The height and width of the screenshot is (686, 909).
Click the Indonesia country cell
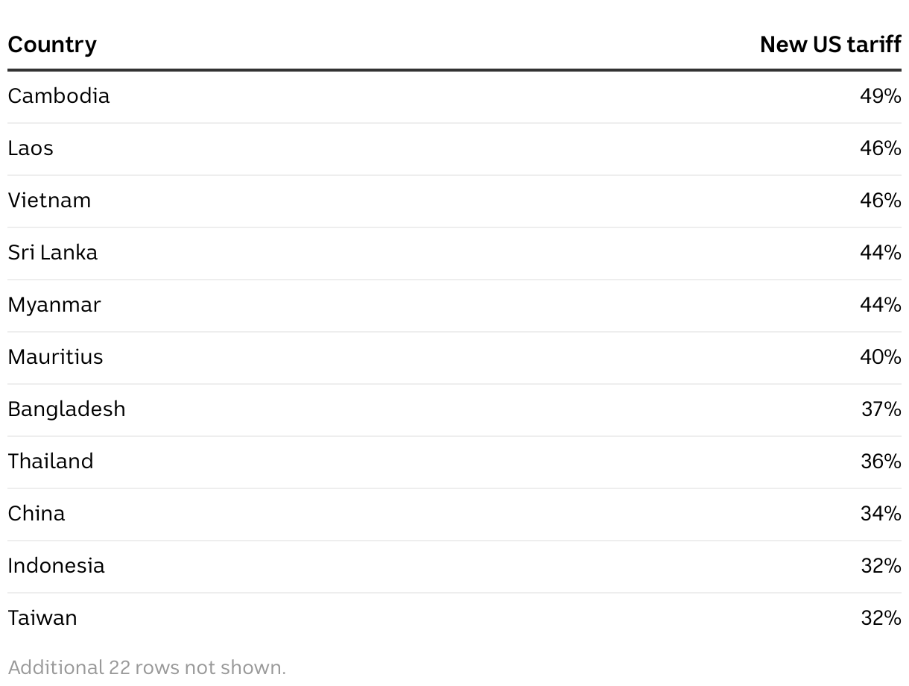click(x=56, y=566)
